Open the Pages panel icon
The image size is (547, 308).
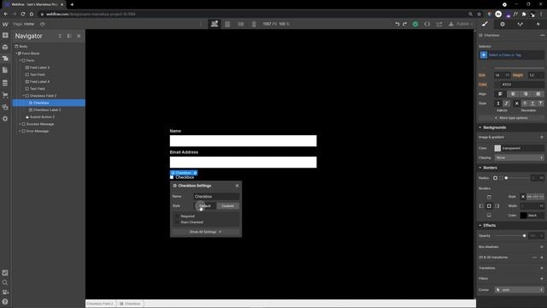coord(5,70)
